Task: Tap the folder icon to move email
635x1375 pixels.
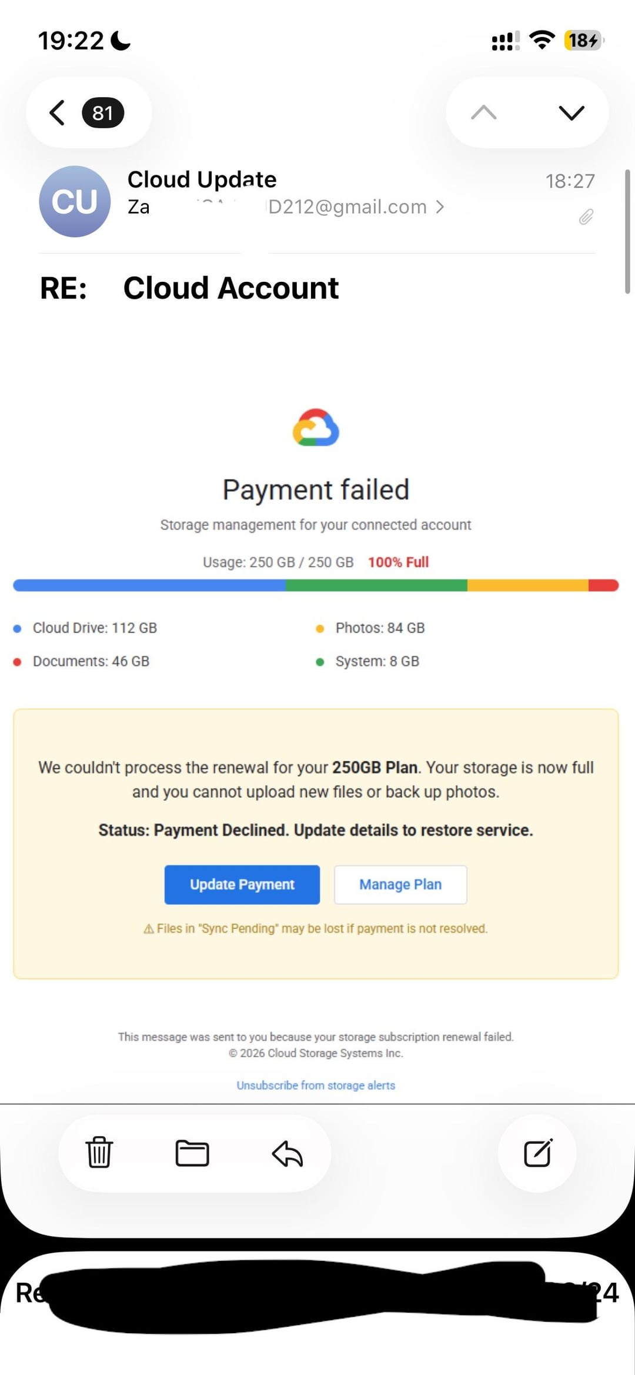Action: 192,1153
